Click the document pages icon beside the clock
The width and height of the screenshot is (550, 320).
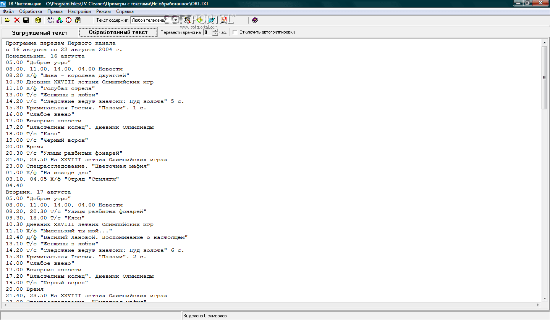click(78, 20)
